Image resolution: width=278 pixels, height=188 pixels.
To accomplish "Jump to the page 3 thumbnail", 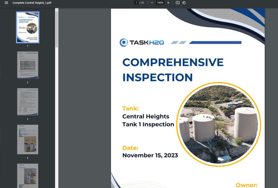I will point(28,102).
